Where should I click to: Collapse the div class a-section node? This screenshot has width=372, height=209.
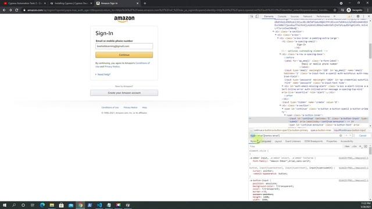click(x=273, y=31)
